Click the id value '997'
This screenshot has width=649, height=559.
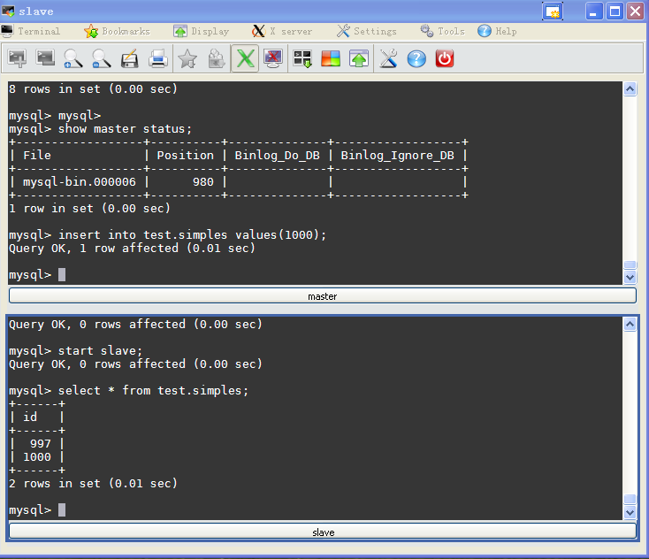[41, 443]
